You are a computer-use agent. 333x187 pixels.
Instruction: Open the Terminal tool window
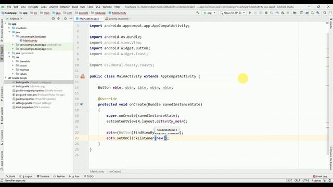[x=43, y=177]
